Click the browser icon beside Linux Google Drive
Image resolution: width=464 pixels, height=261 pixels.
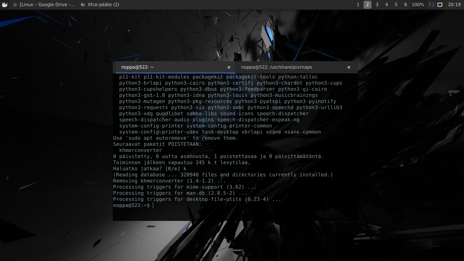click(15, 5)
